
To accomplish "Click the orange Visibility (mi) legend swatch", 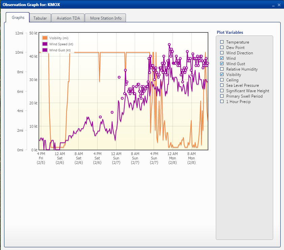I will pos(45,38).
